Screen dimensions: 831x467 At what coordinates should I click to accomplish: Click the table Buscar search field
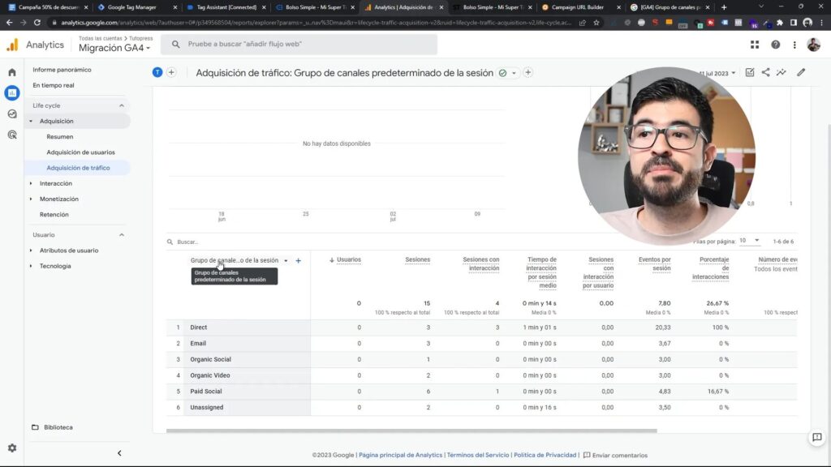[x=187, y=242]
